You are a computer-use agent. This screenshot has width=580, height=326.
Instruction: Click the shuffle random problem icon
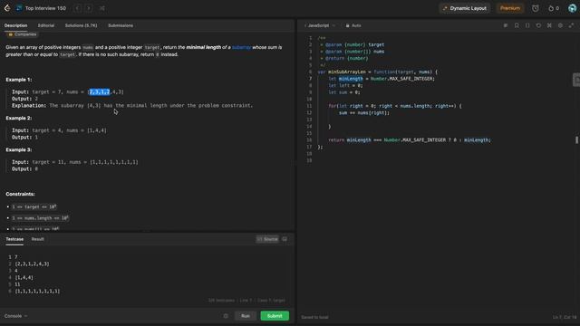(102, 8)
